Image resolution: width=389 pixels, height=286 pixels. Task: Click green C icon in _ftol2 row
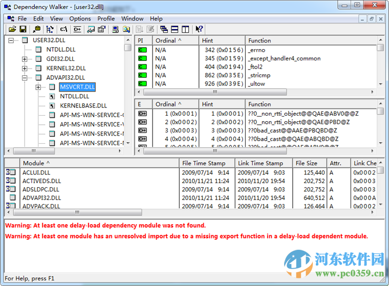tap(142, 67)
